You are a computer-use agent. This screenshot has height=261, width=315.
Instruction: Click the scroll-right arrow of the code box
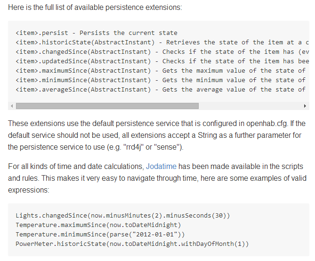pos(306,106)
